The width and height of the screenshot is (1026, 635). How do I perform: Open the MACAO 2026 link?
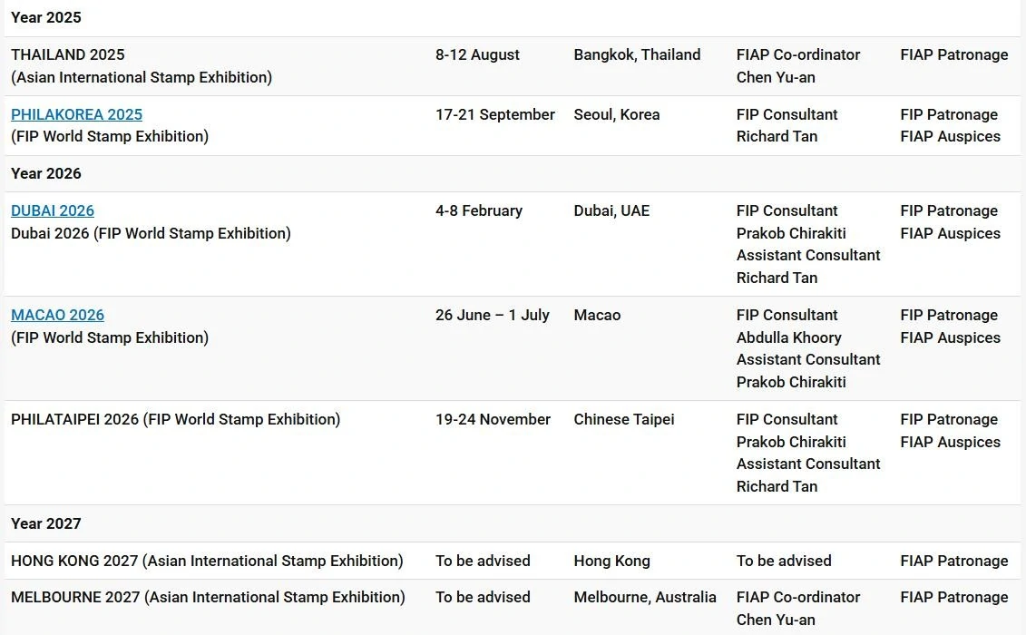click(57, 315)
